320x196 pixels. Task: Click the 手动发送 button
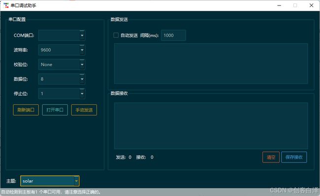pos(84,110)
